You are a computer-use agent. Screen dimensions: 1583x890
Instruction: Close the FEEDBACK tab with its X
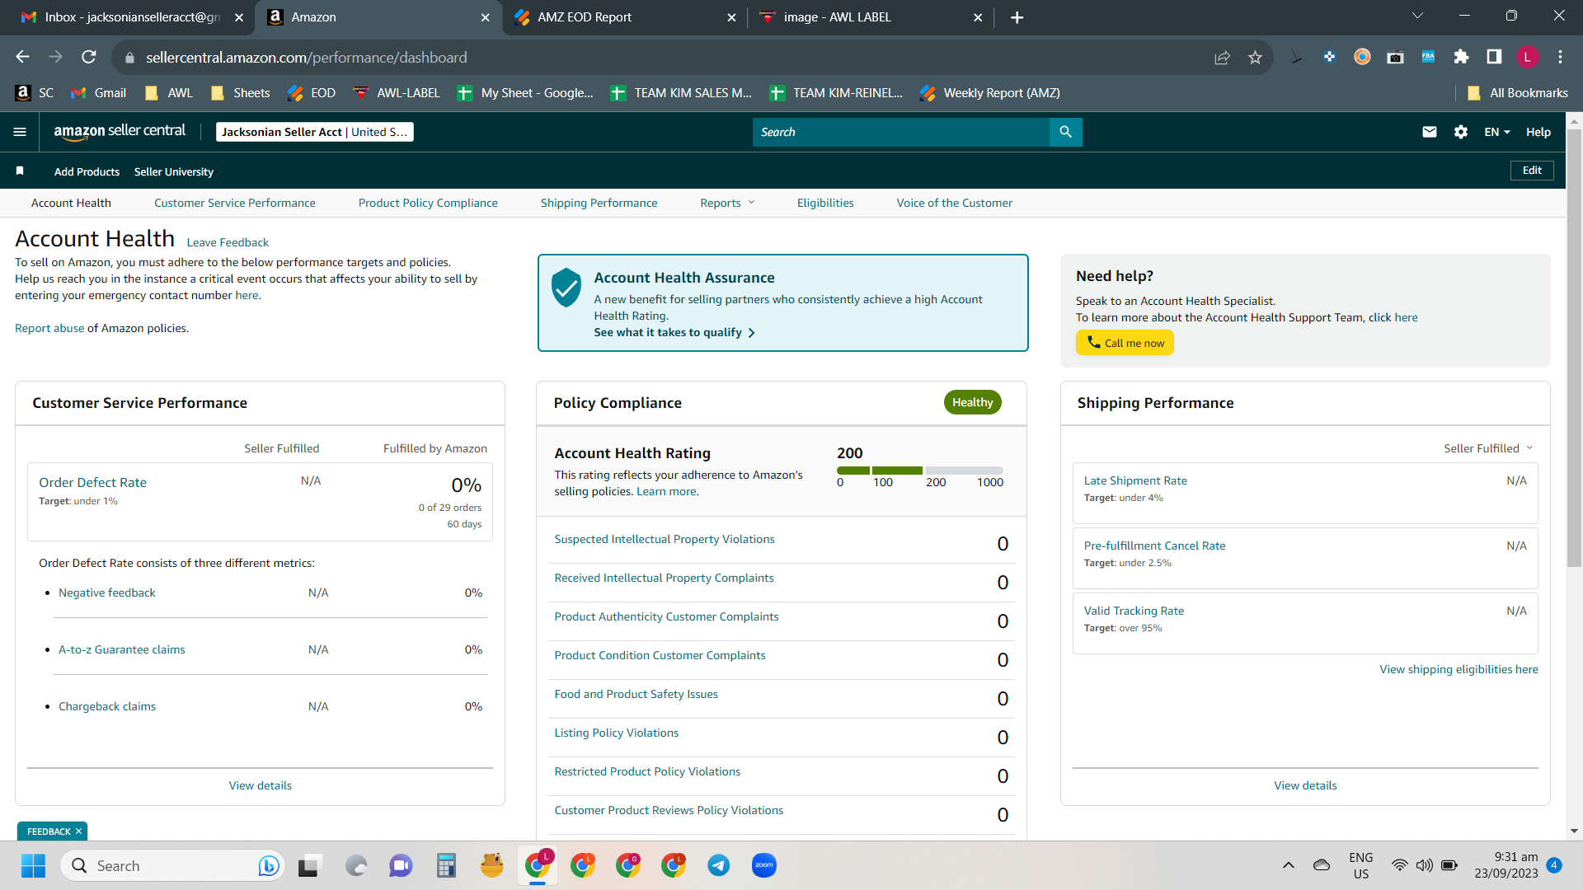[x=78, y=831]
